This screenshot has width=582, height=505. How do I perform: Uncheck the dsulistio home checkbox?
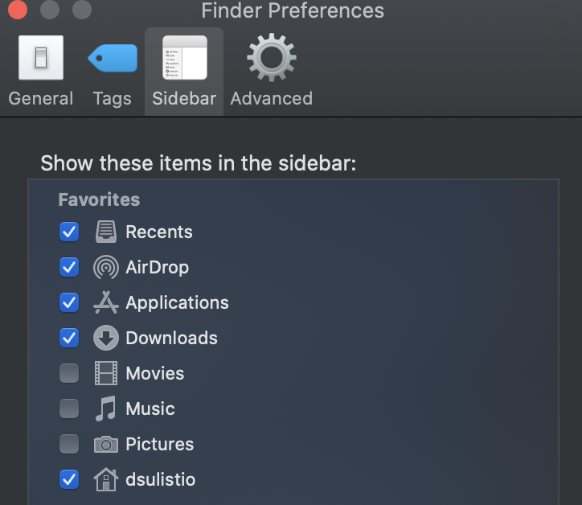point(69,479)
